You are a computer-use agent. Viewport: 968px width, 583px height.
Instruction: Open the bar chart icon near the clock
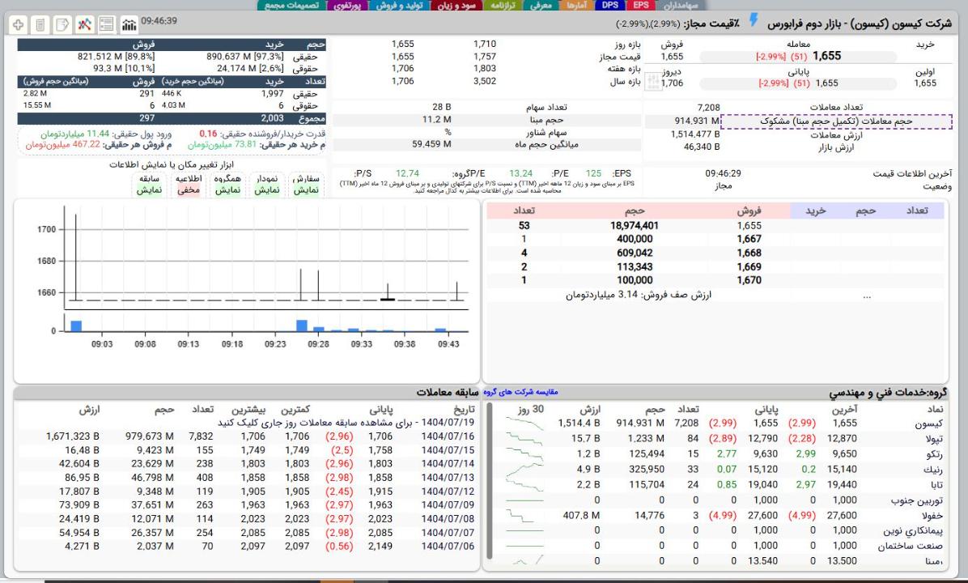(128, 26)
